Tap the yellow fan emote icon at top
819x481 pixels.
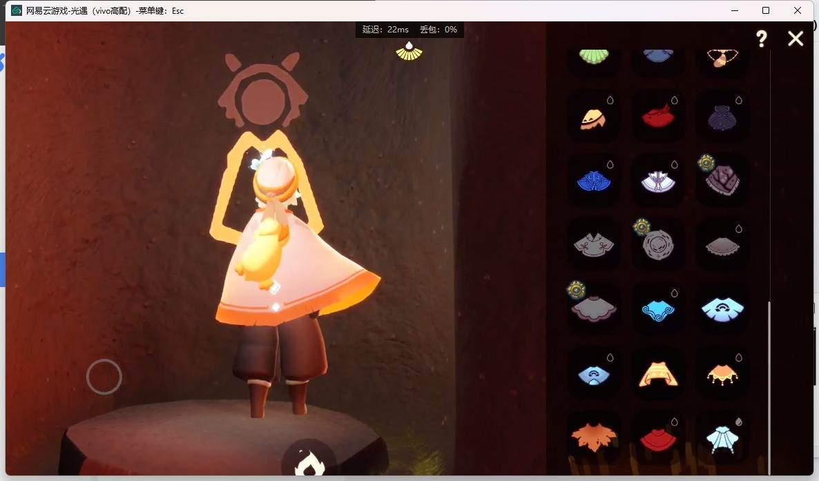pos(409,50)
